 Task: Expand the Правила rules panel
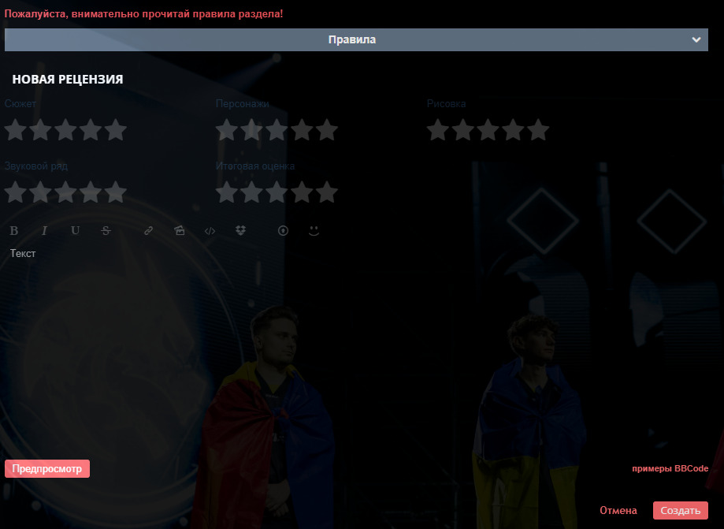[x=356, y=39]
